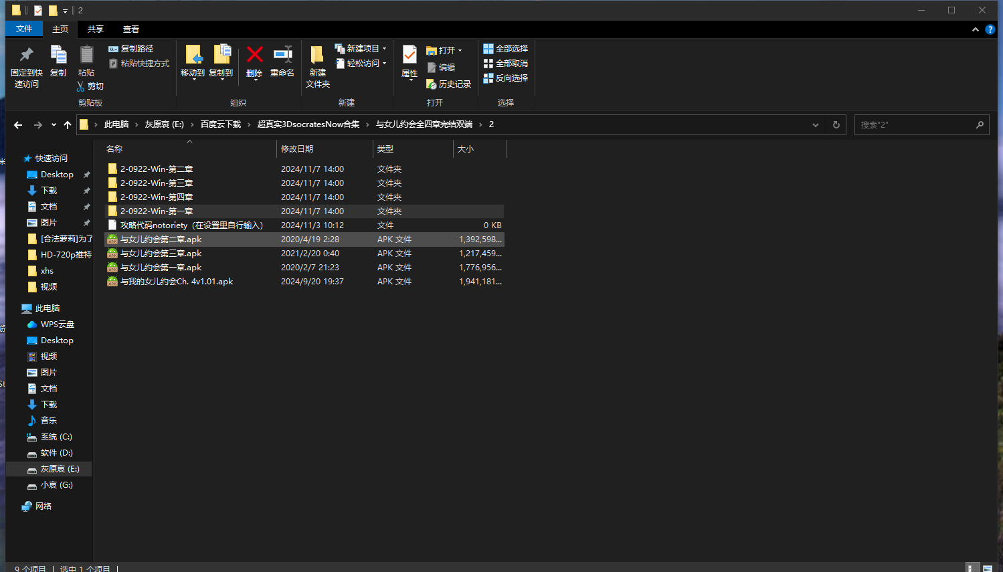The height and width of the screenshot is (572, 1003).
Task: Collapse the ribbon with the chevron
Action: [x=976, y=29]
